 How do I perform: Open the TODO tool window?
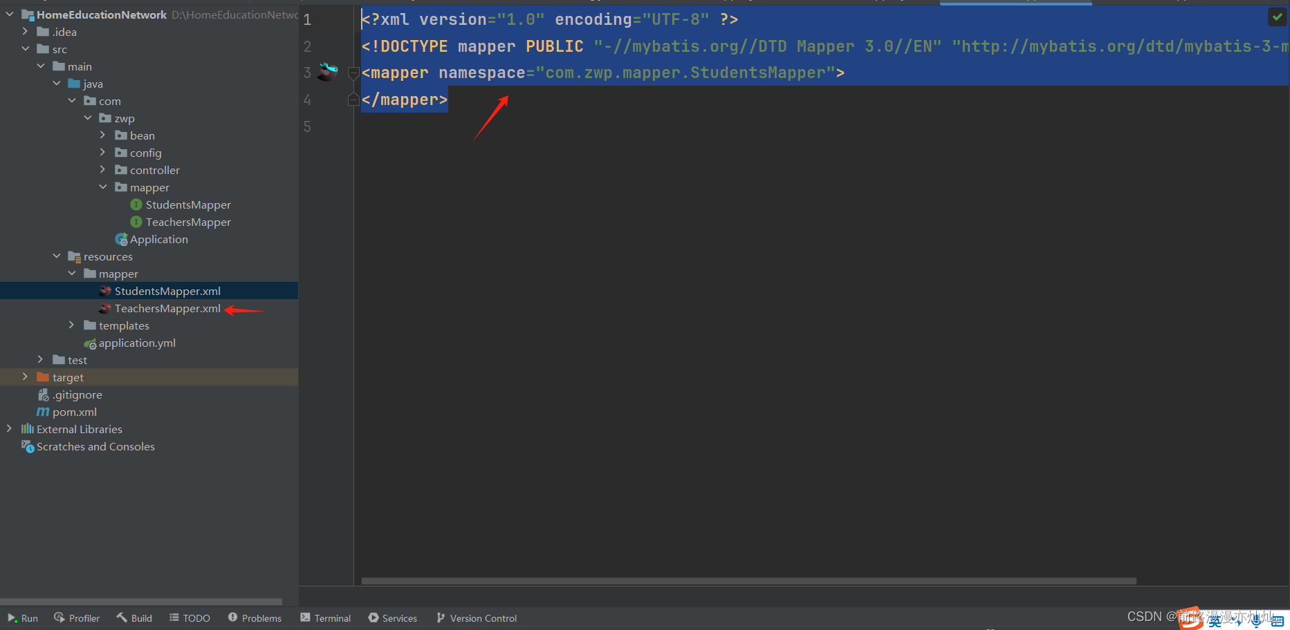[190, 618]
